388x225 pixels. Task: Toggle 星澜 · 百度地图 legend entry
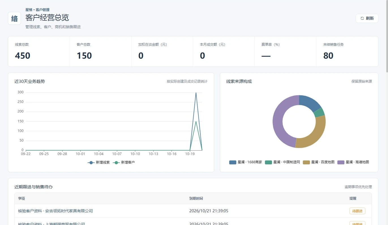(x=319, y=162)
